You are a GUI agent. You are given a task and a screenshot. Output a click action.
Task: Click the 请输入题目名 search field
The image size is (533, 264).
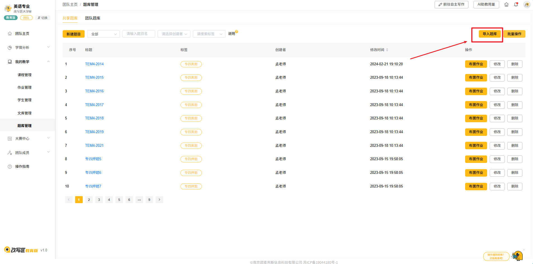click(x=139, y=34)
